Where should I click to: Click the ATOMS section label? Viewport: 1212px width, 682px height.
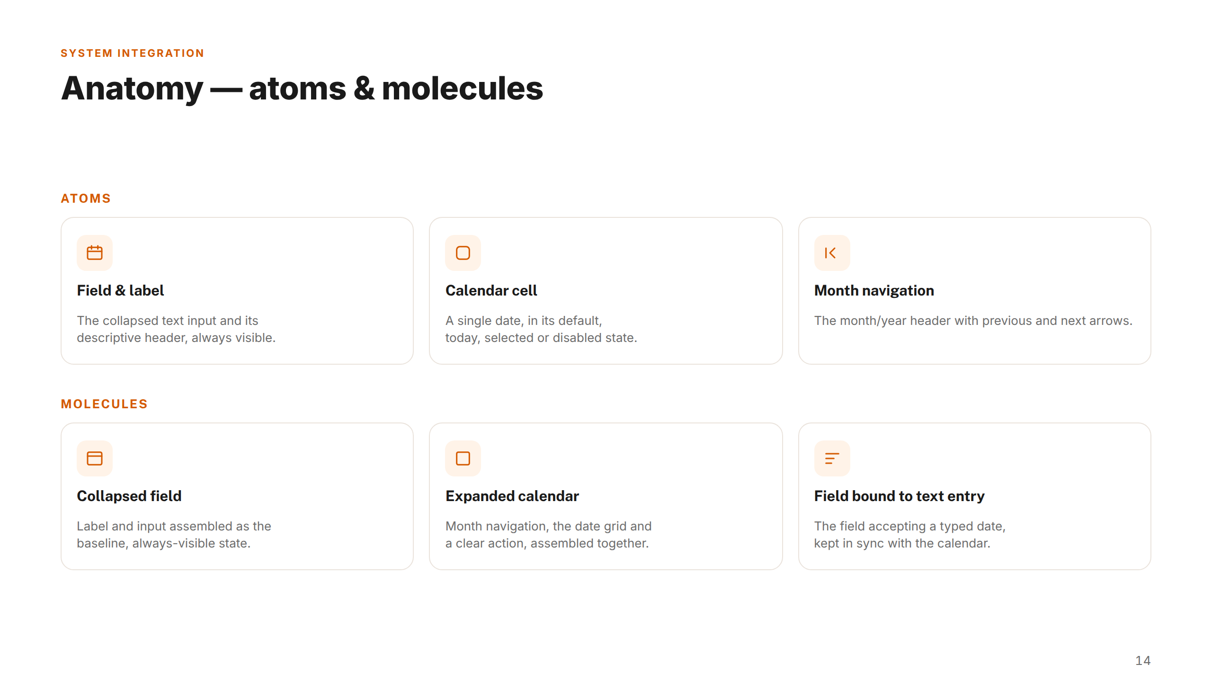86,198
